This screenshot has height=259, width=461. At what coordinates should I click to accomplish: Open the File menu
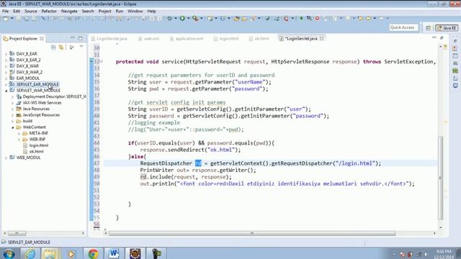coord(5,12)
